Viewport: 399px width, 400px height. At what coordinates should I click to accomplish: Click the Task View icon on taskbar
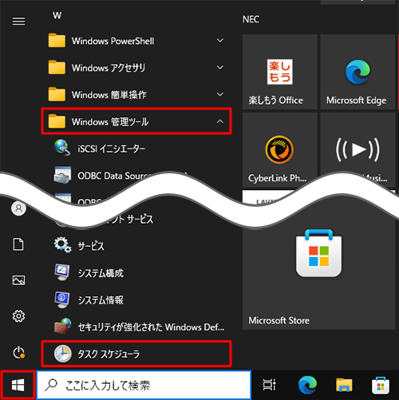tap(269, 385)
